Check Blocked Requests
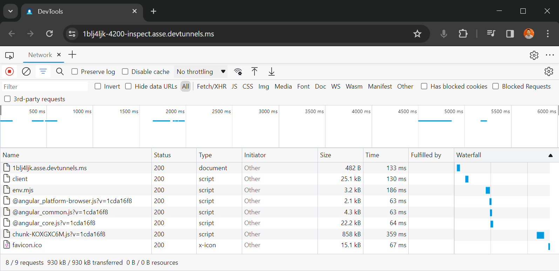Screen dimensions: 559x271 point(496,86)
